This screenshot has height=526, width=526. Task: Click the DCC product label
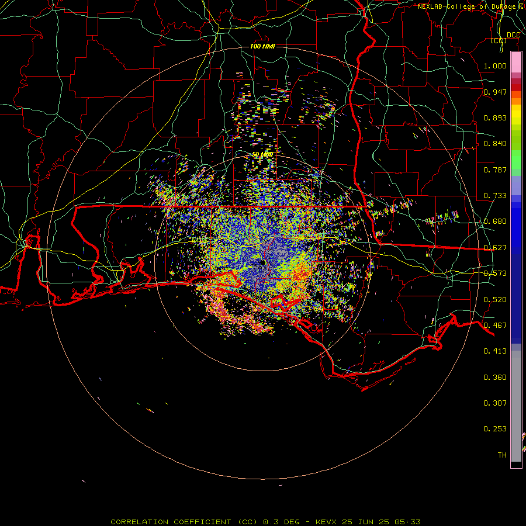click(x=513, y=35)
